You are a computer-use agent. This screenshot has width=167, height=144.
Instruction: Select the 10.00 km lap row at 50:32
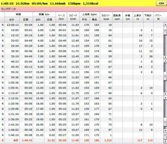[82, 72]
